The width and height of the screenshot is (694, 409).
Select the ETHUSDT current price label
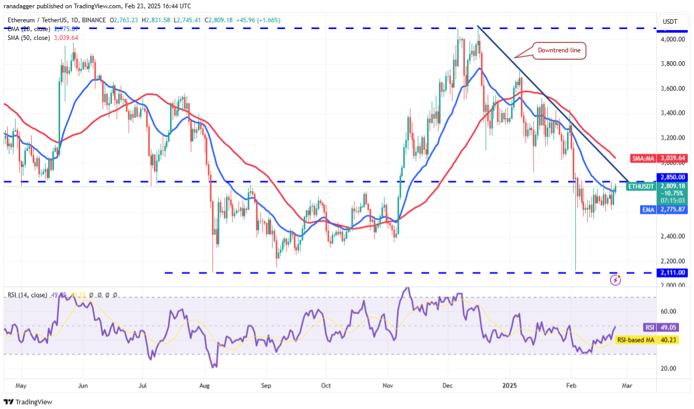pyautogui.click(x=642, y=186)
